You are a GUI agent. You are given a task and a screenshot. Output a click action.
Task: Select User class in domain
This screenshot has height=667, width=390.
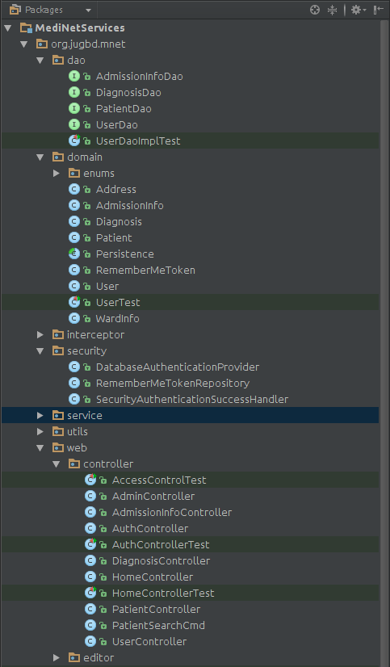click(107, 287)
